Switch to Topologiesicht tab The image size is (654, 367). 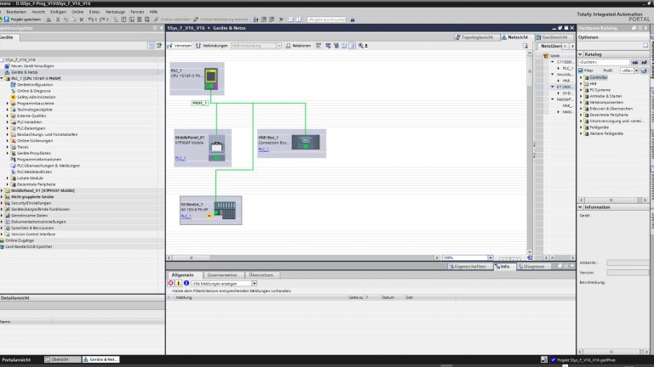click(474, 37)
